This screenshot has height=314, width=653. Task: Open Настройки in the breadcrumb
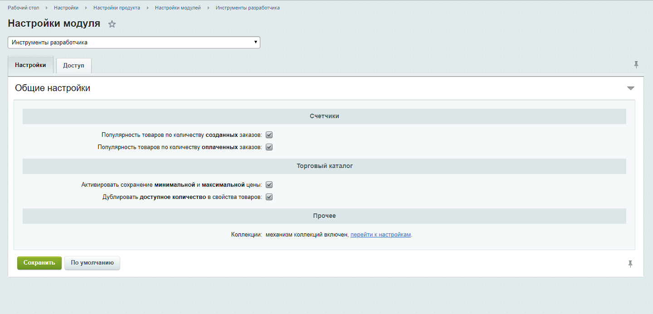click(x=66, y=8)
